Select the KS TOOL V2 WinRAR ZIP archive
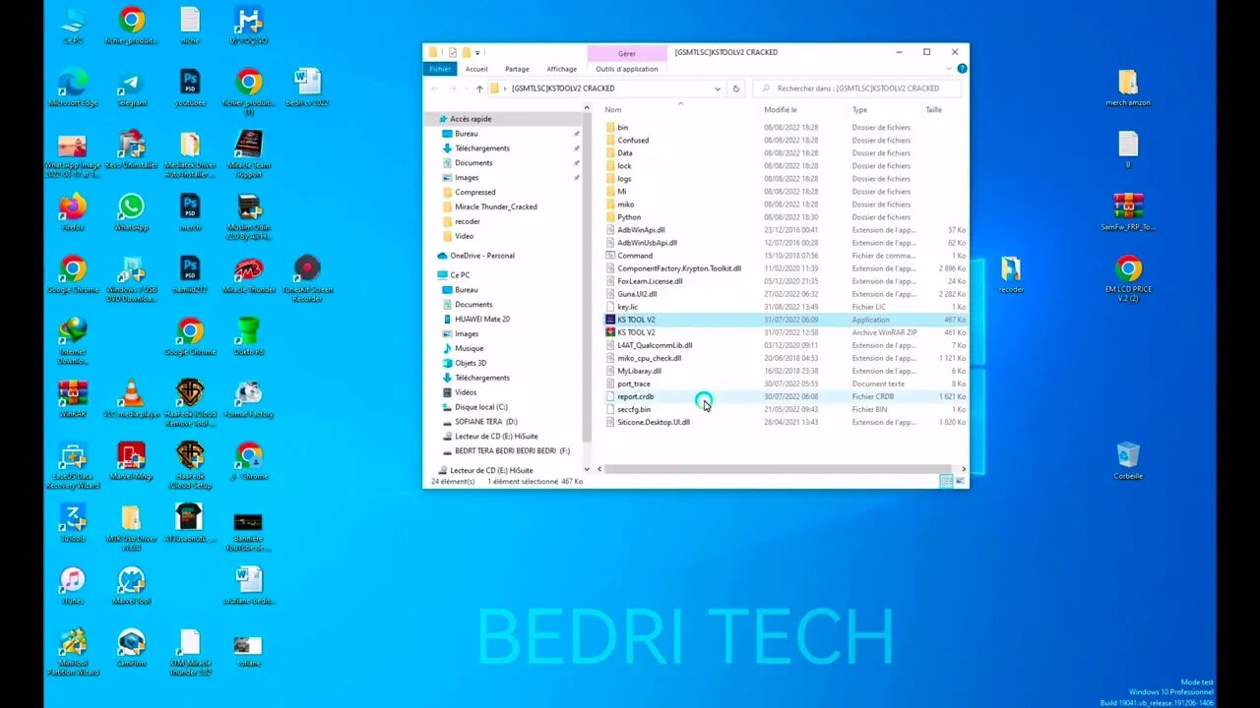The height and width of the screenshot is (708, 1260). [786, 332]
